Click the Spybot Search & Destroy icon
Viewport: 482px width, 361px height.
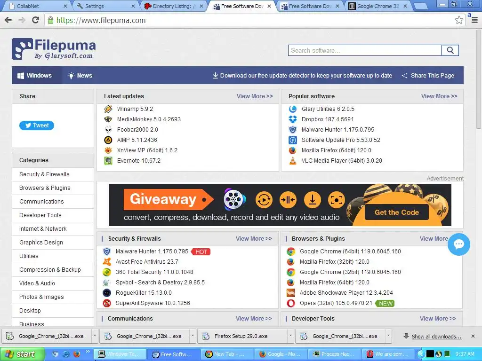pyautogui.click(x=107, y=283)
